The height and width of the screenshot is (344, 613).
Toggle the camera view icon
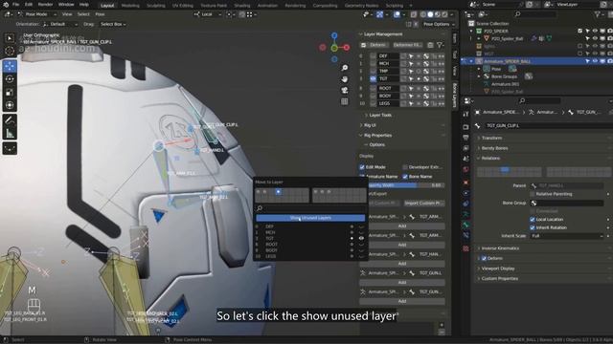click(x=345, y=91)
